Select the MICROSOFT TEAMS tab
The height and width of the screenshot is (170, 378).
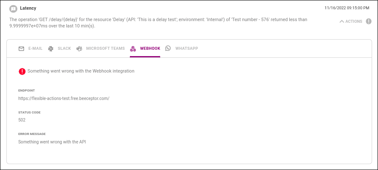click(105, 49)
